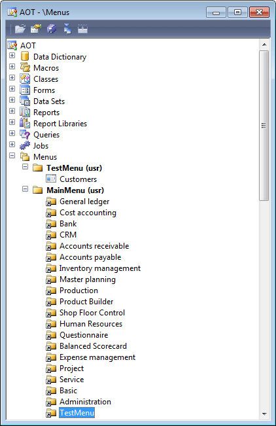Expand the Classes node
276x426 pixels.
tap(12, 78)
